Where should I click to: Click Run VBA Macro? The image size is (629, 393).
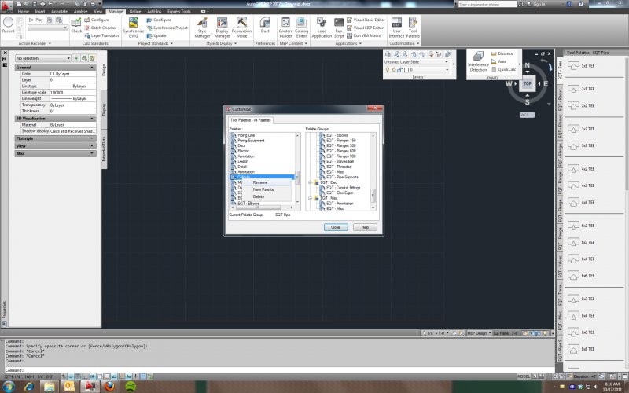364,35
